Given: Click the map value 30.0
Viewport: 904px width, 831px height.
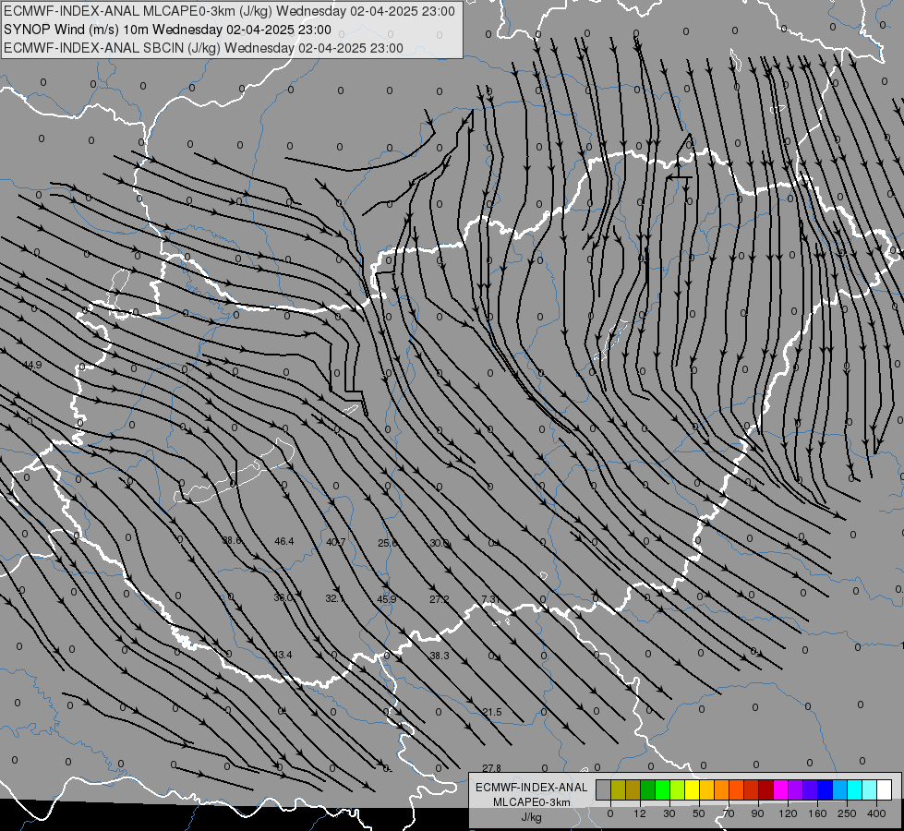Looking at the screenshot, I should point(440,543).
